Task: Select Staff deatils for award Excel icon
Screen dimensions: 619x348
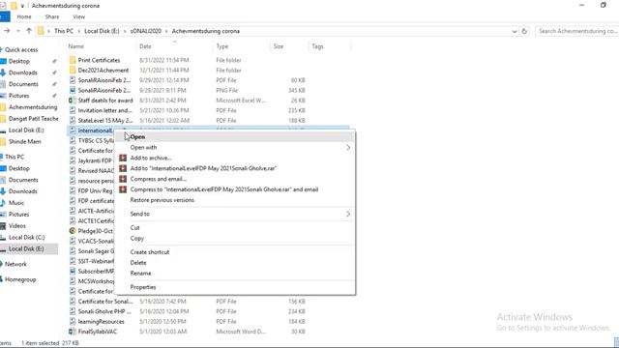Action: coord(73,101)
